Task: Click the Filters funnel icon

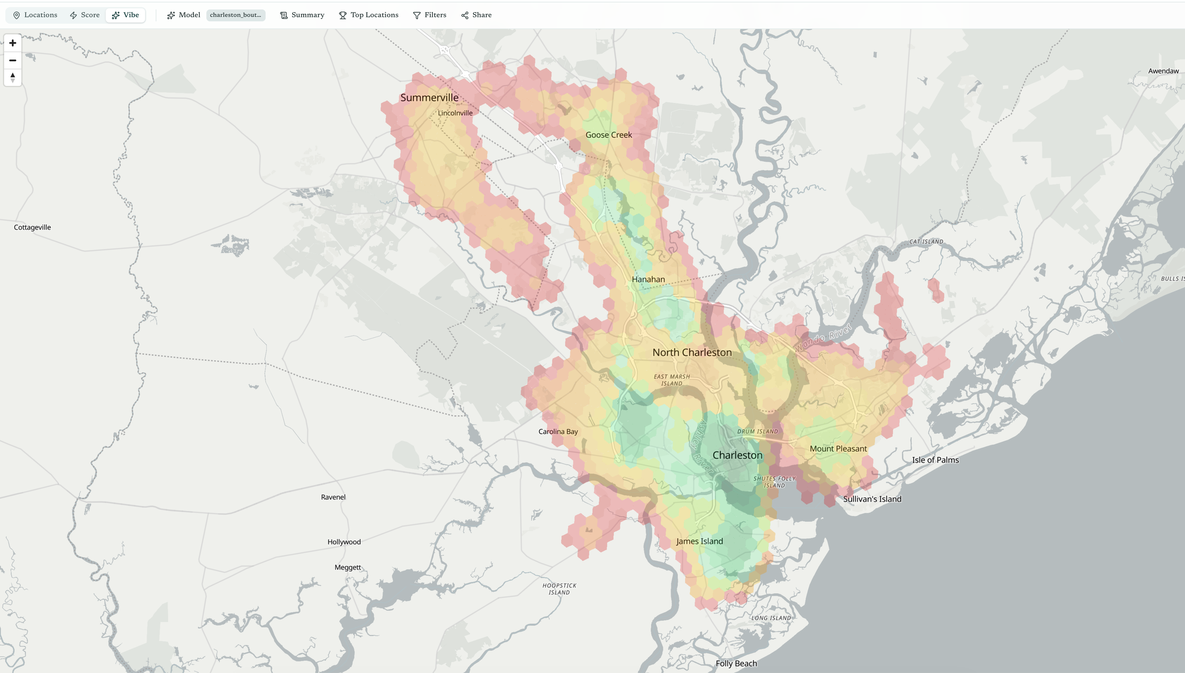Action: point(416,15)
